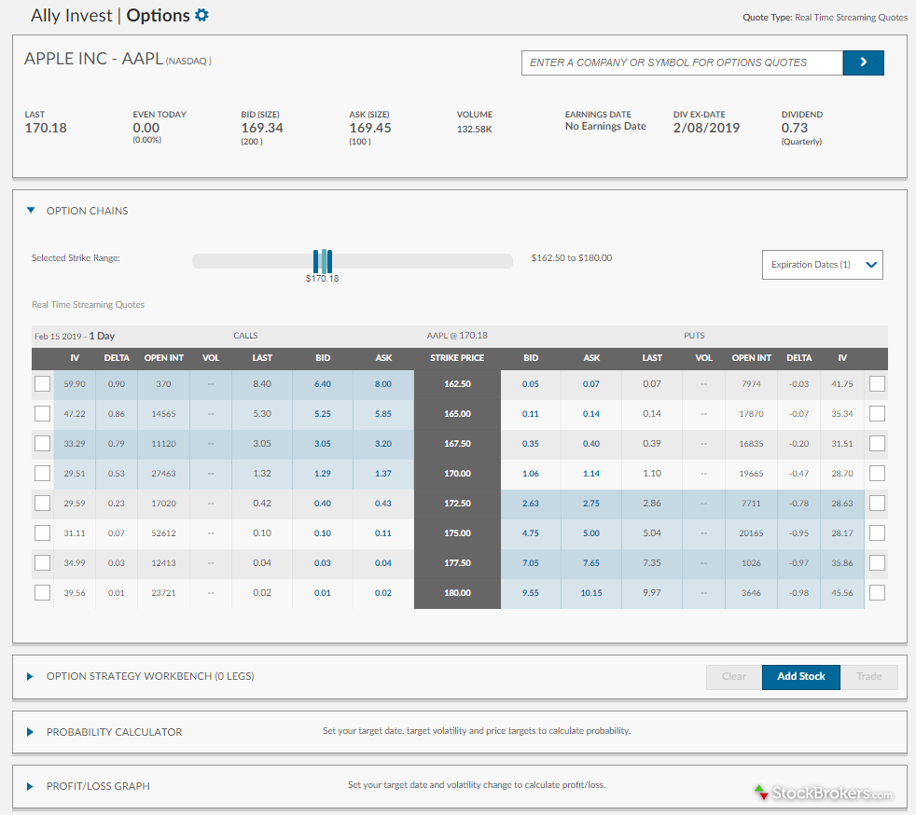
Task: Click put ask 1.14 for 170.00 strike
Action: 591,473
